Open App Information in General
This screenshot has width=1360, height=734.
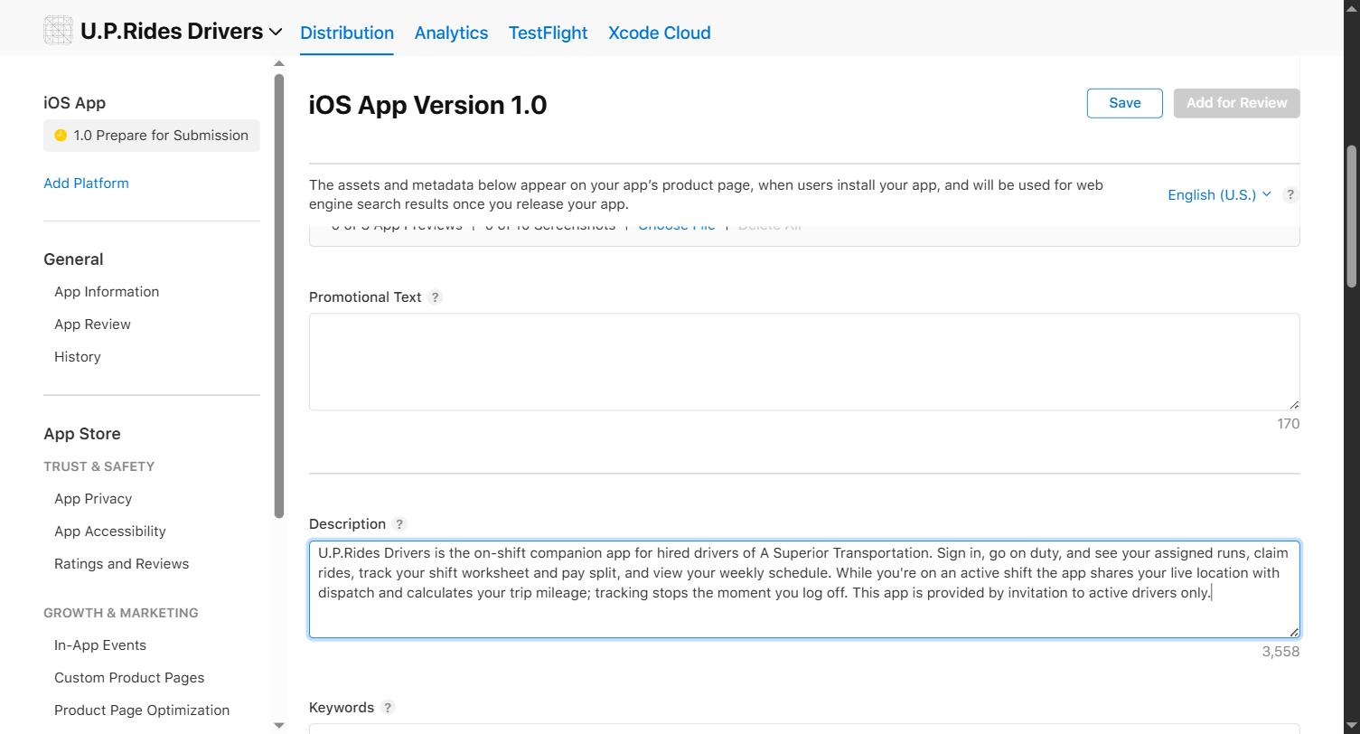click(x=107, y=292)
